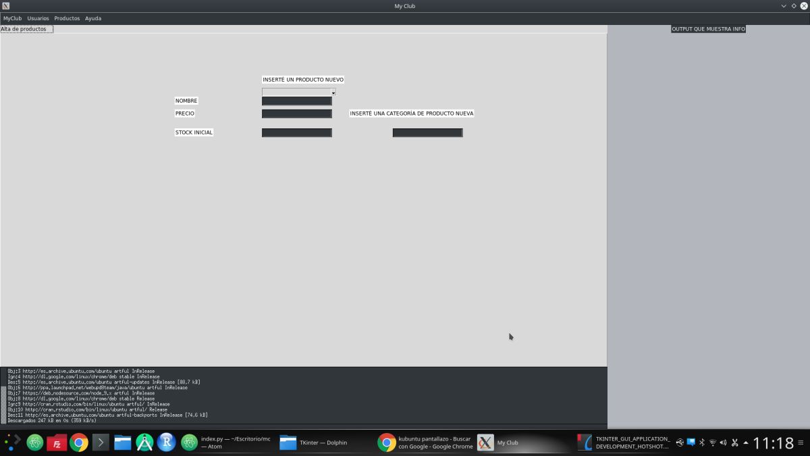The height and width of the screenshot is (456, 810).
Task: Open the RStudio launcher icon
Action: click(166, 442)
